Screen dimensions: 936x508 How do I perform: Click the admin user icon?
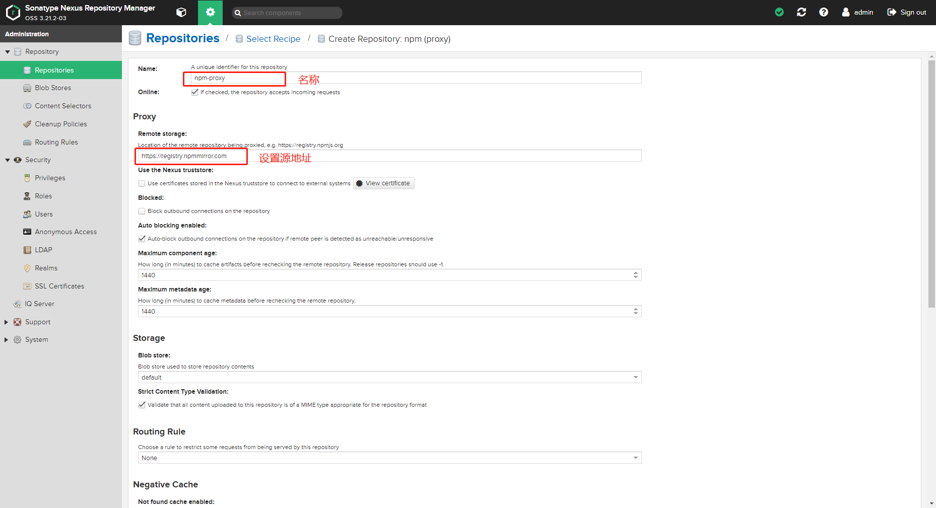[846, 12]
